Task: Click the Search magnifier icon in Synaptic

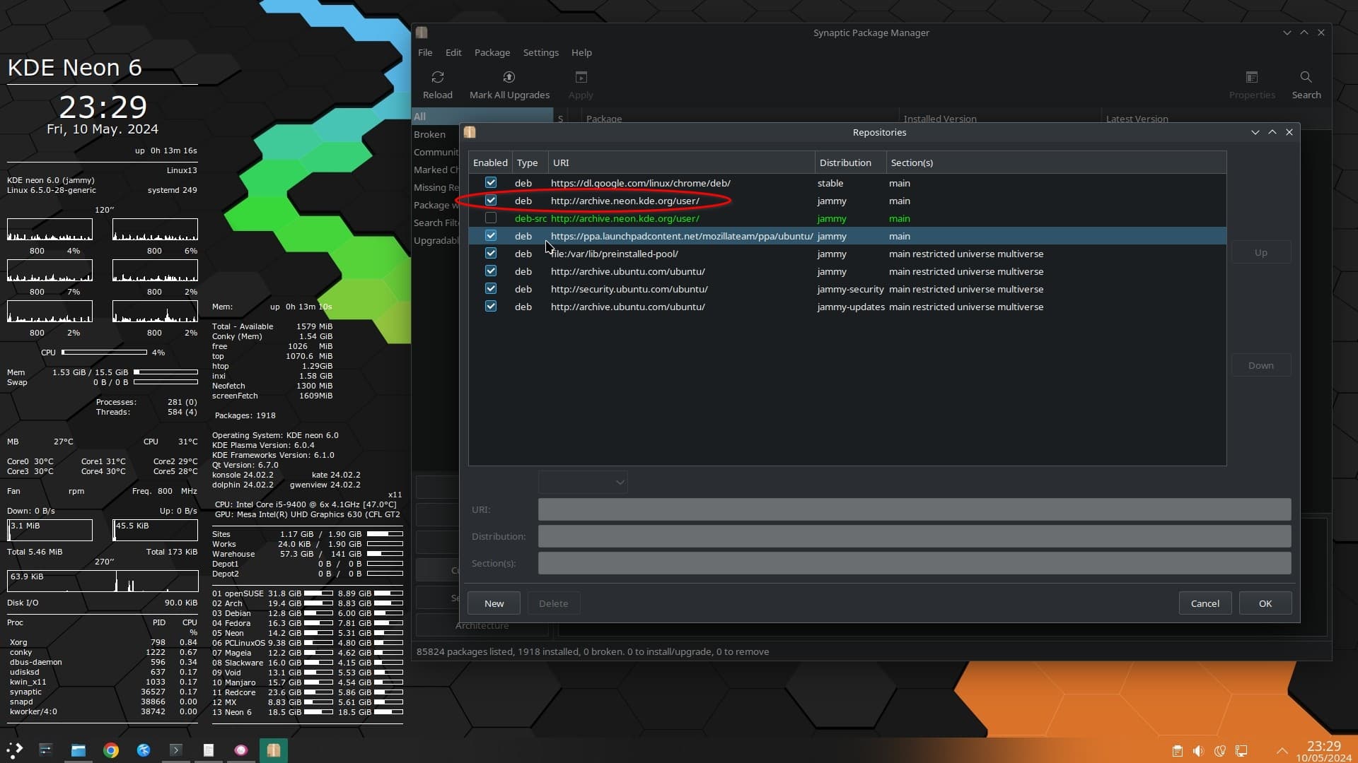Action: [x=1306, y=77]
